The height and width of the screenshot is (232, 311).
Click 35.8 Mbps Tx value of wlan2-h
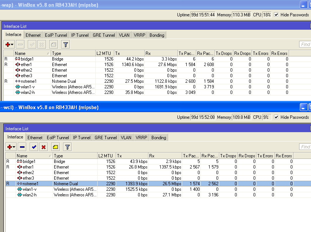point(134,92)
